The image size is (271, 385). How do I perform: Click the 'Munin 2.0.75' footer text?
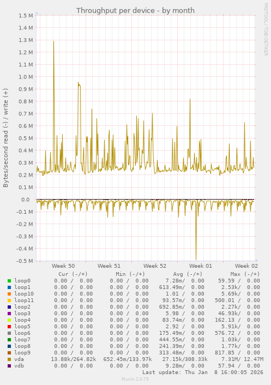[135, 379]
